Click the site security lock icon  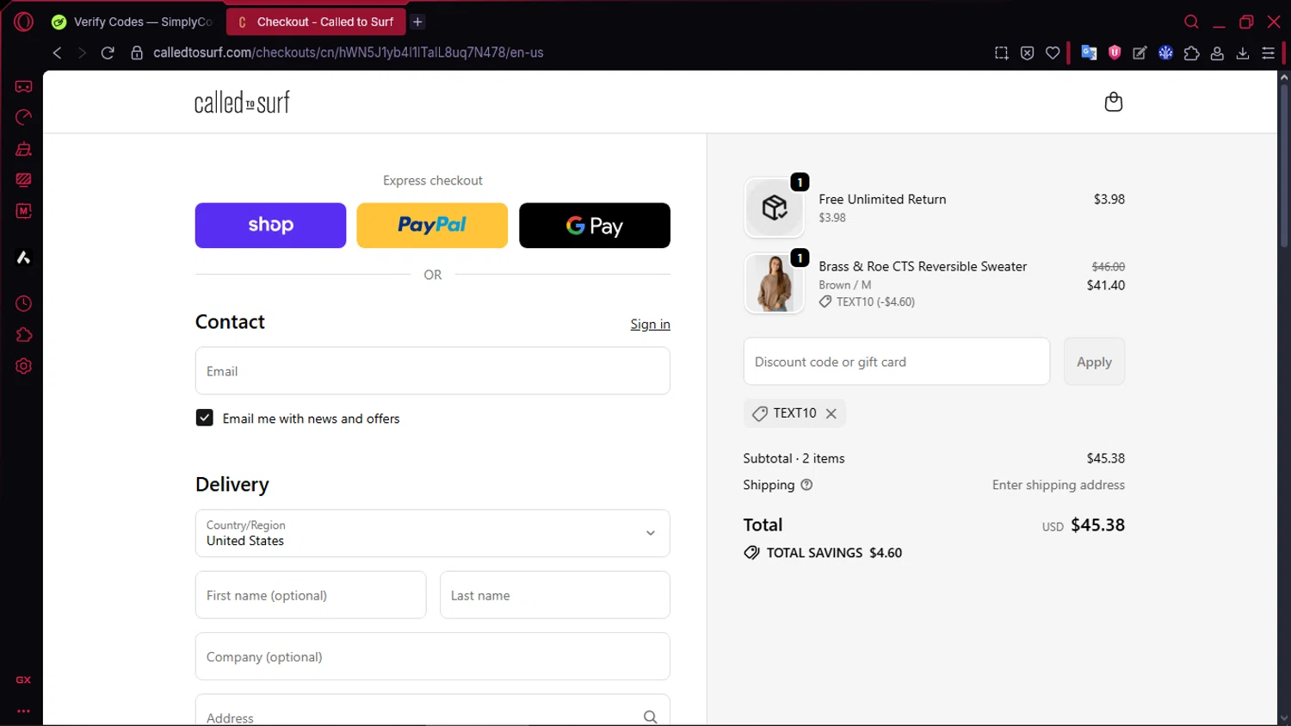click(x=137, y=53)
